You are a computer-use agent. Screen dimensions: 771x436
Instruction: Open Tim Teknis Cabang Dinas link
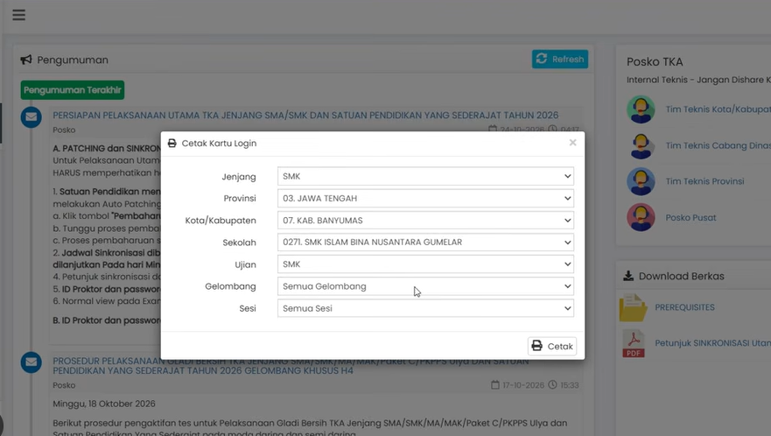[x=718, y=145]
